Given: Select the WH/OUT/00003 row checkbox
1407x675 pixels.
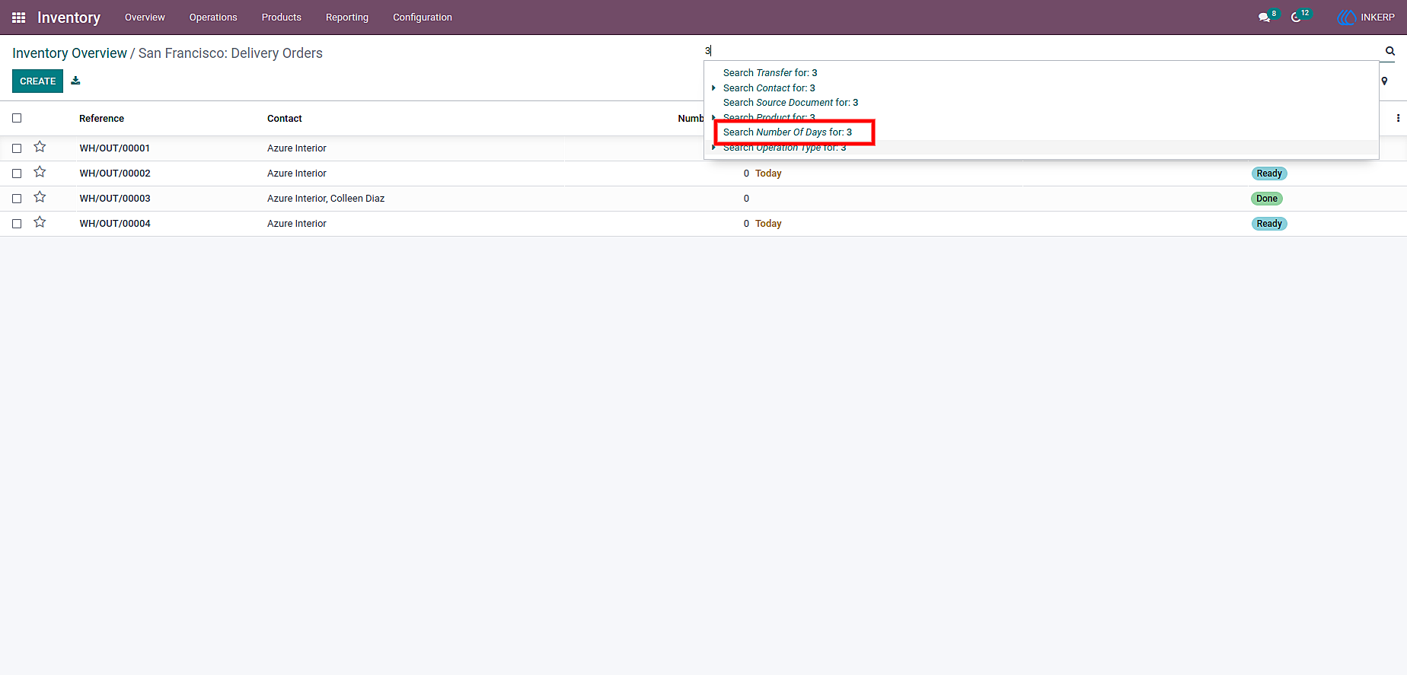Looking at the screenshot, I should click(x=17, y=199).
